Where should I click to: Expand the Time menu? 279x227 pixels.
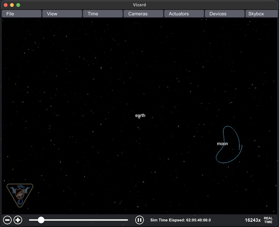(103, 14)
